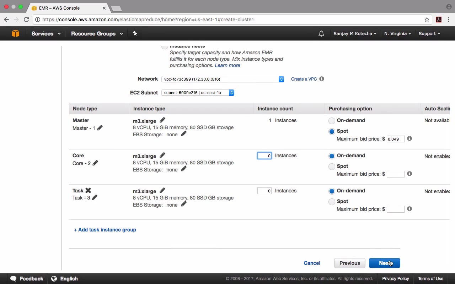
Task: Click the Previous button
Action: (349, 263)
